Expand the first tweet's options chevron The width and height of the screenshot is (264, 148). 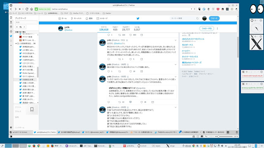[175, 40]
